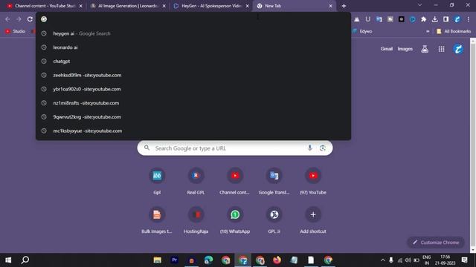Open the Chrome downloads icon
This screenshot has width=476, height=267.
434,19
